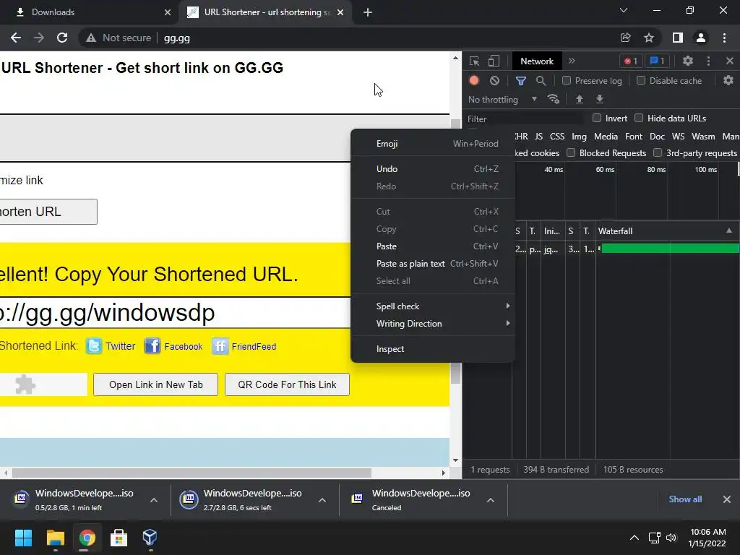
Task: Click QR Code For This Link button
Action: (x=287, y=384)
